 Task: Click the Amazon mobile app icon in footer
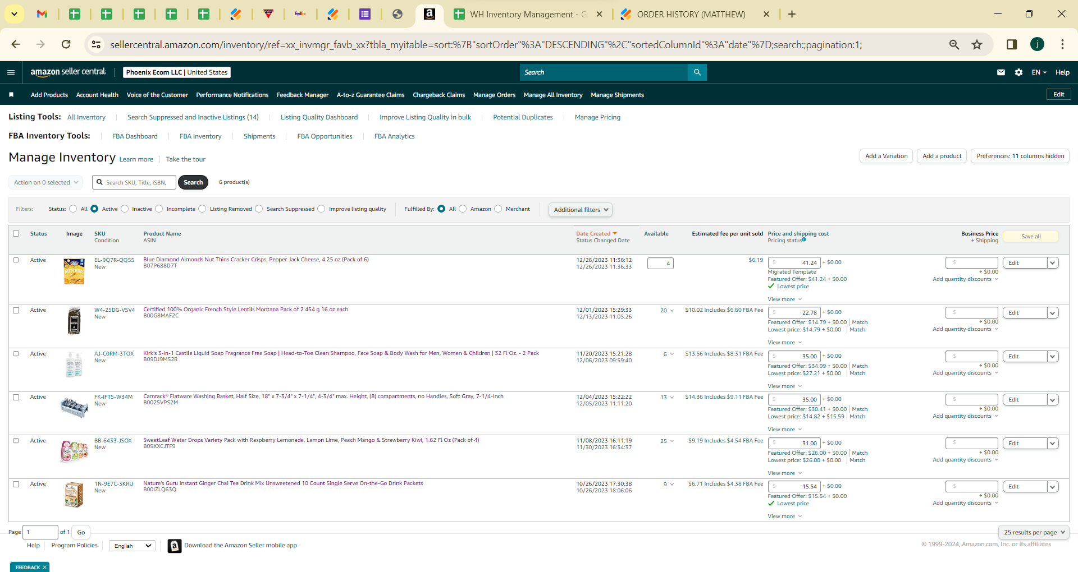175,546
